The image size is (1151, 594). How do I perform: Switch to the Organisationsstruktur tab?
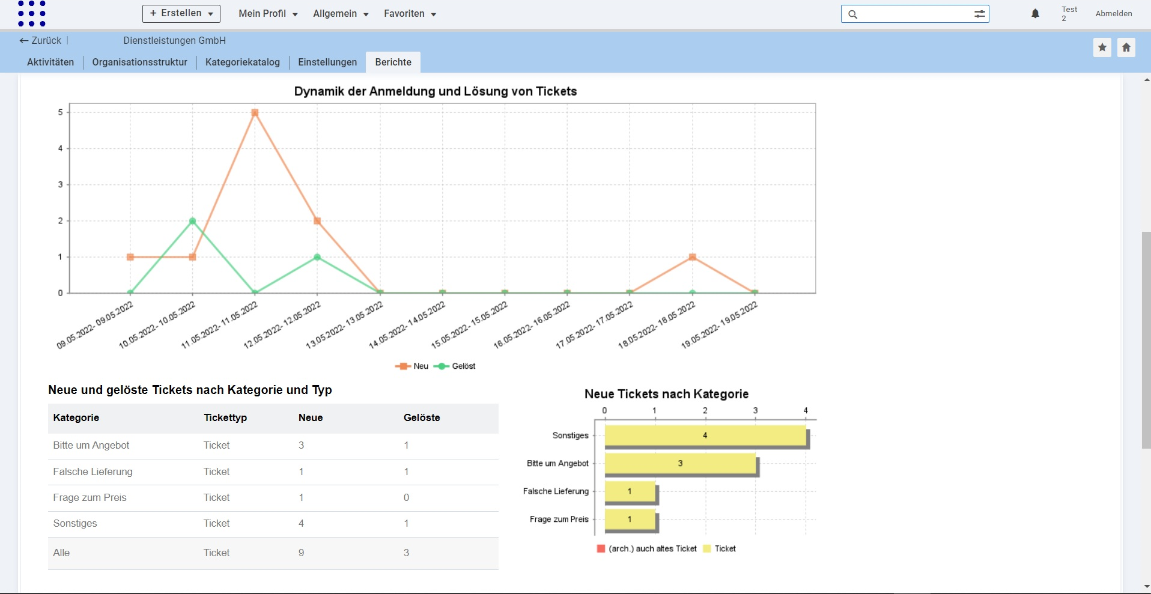click(140, 62)
